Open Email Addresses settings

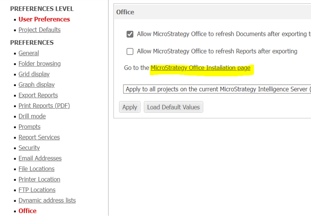40,159
